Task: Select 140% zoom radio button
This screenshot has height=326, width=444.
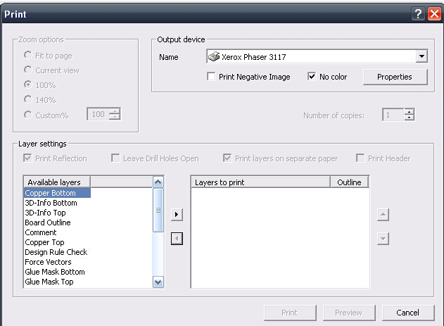Action: click(27, 99)
